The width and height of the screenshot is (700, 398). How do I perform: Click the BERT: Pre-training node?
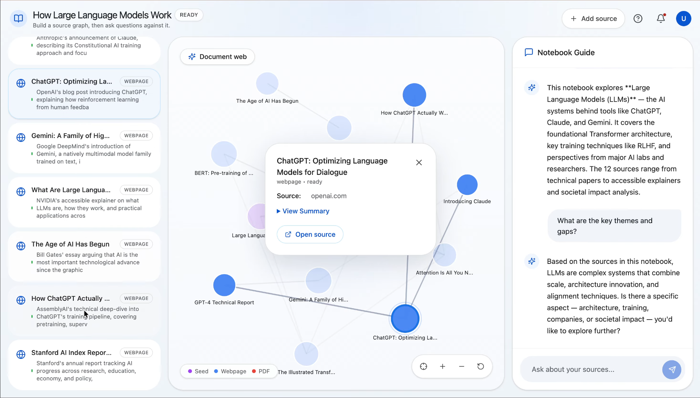click(224, 154)
